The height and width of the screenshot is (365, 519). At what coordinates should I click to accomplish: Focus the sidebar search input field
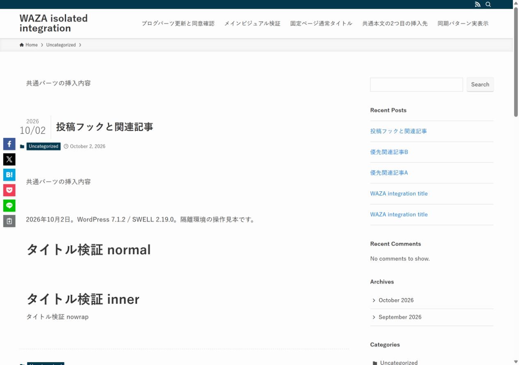(416, 85)
